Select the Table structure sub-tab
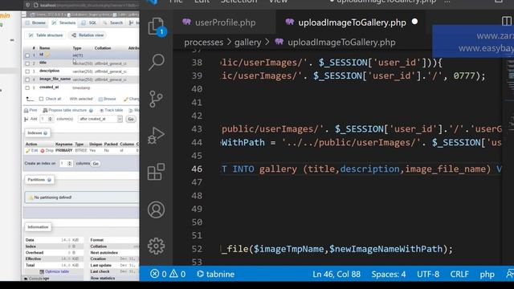514x289 pixels. pyautogui.click(x=46, y=35)
